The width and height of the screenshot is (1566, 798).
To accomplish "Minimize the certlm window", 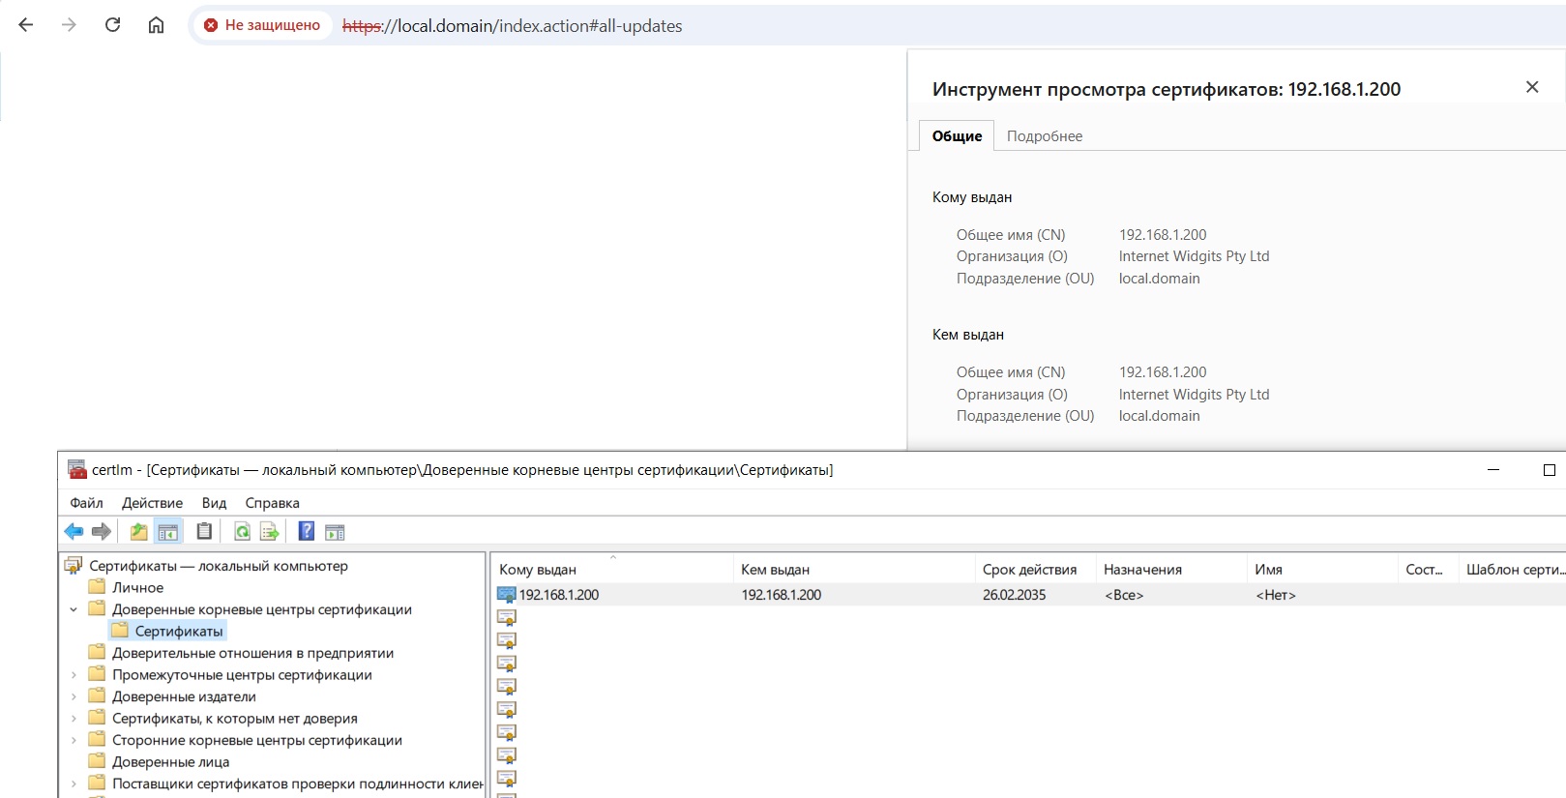I will (x=1493, y=470).
